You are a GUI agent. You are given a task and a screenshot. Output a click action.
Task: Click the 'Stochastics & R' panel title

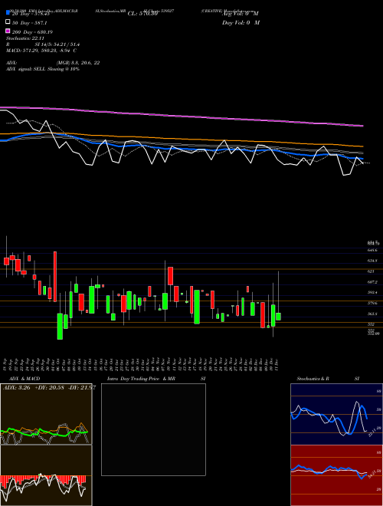click(x=313, y=379)
